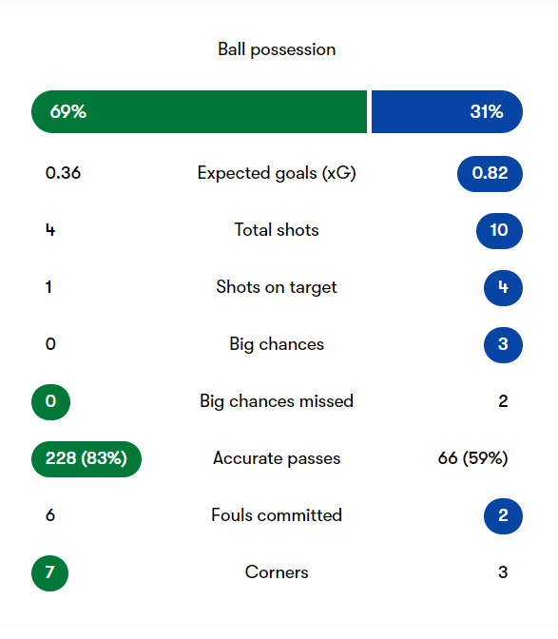Click the green 69% possession bar
The height and width of the screenshot is (639, 558).
tap(200, 111)
